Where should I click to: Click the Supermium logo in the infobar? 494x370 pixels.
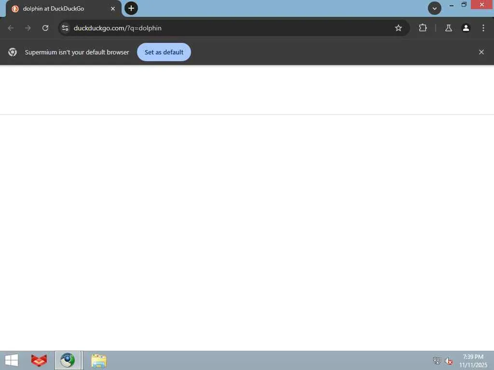(13, 52)
